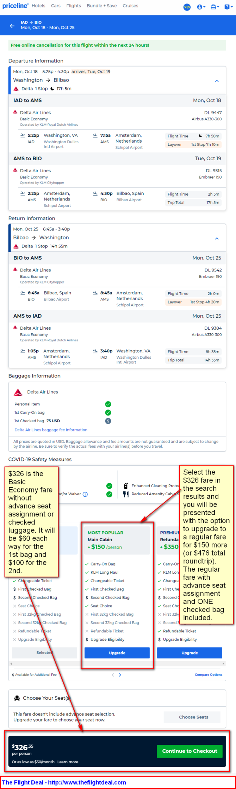Go to the Hotels menu item
Image resolution: width=236 pixels, height=789 pixels.
[38, 6]
